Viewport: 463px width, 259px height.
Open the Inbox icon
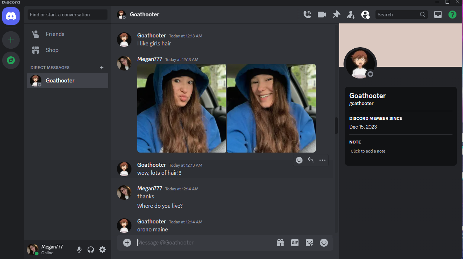(438, 15)
